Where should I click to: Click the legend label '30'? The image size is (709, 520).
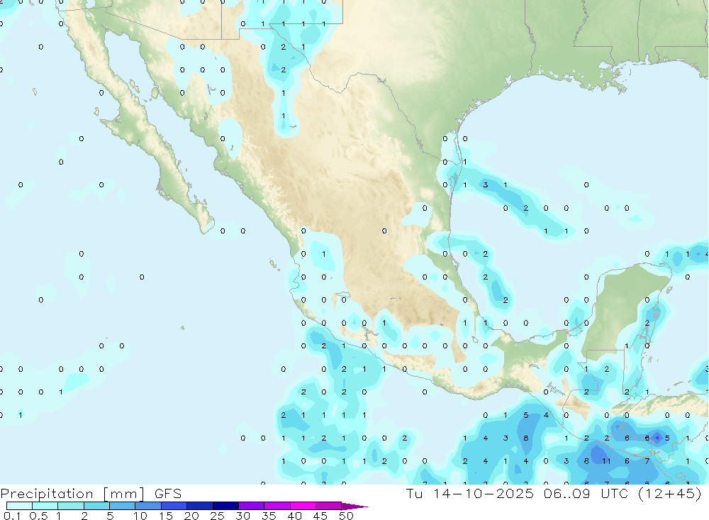(x=243, y=516)
